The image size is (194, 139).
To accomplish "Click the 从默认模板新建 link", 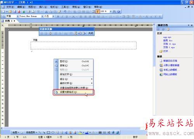I will tap(171, 65).
